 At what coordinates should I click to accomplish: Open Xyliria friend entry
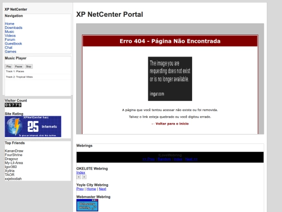pos(9,171)
